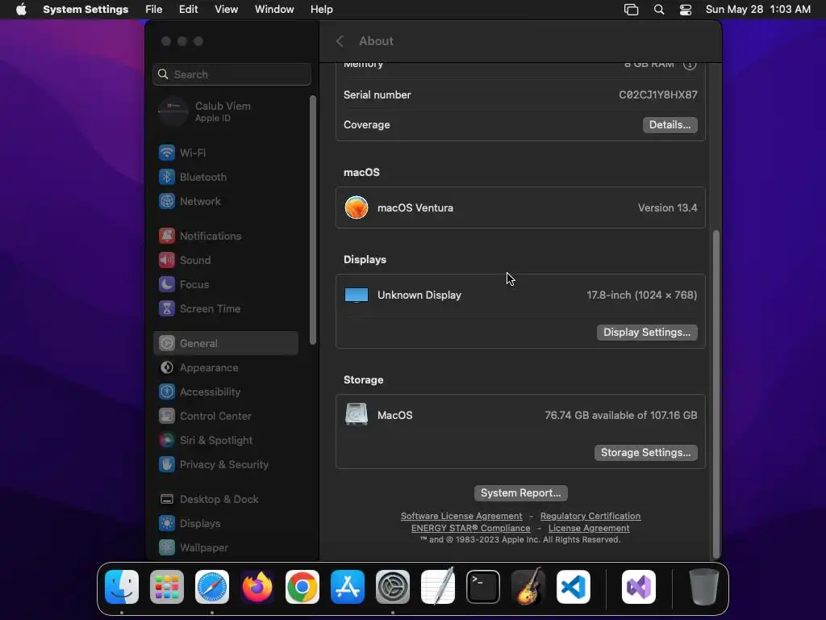Select the Bluetooth sidebar icon
Viewport: 826px width, 620px height.
pos(167,177)
